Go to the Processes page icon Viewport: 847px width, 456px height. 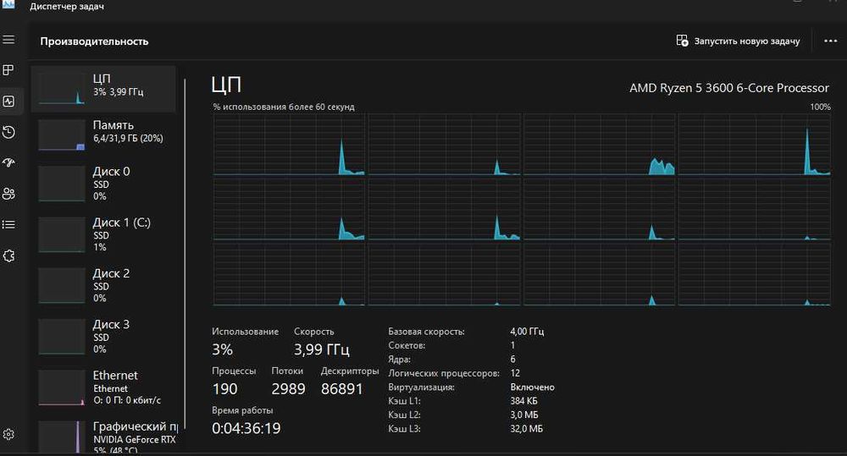click(x=8, y=70)
